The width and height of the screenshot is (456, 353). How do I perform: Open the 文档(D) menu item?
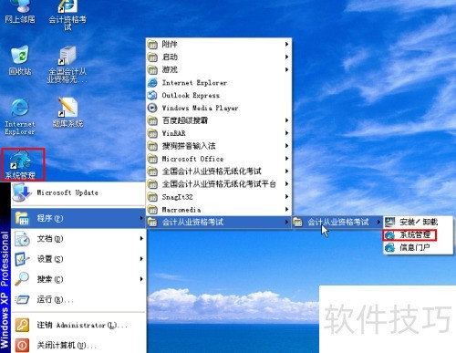[78, 239]
